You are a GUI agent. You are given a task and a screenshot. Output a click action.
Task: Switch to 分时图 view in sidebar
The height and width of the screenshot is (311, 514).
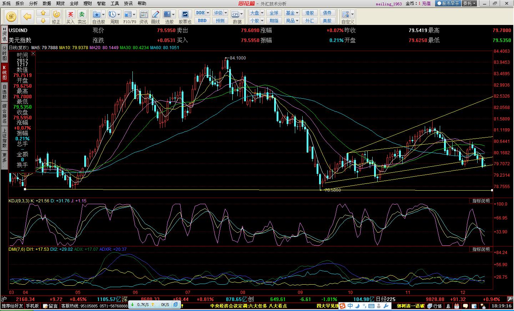[4, 53]
